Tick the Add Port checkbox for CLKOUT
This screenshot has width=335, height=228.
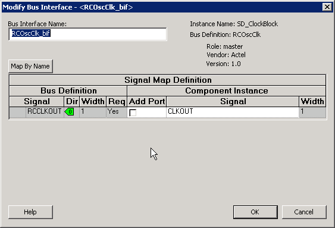(x=133, y=113)
